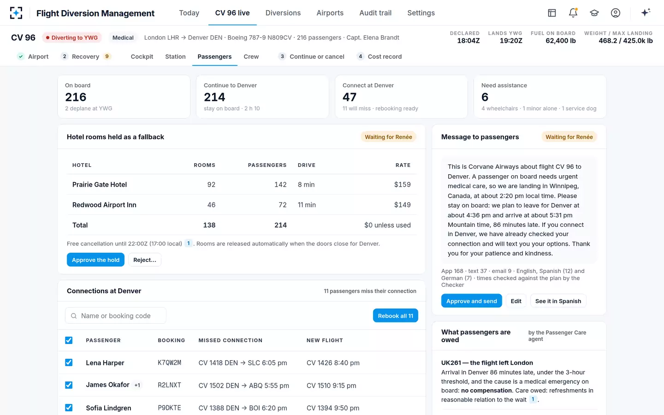Select the Prairie Gate Hotel row name
664x415 pixels.
[100, 184]
